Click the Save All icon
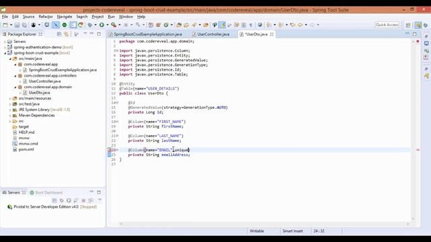 click(24, 25)
